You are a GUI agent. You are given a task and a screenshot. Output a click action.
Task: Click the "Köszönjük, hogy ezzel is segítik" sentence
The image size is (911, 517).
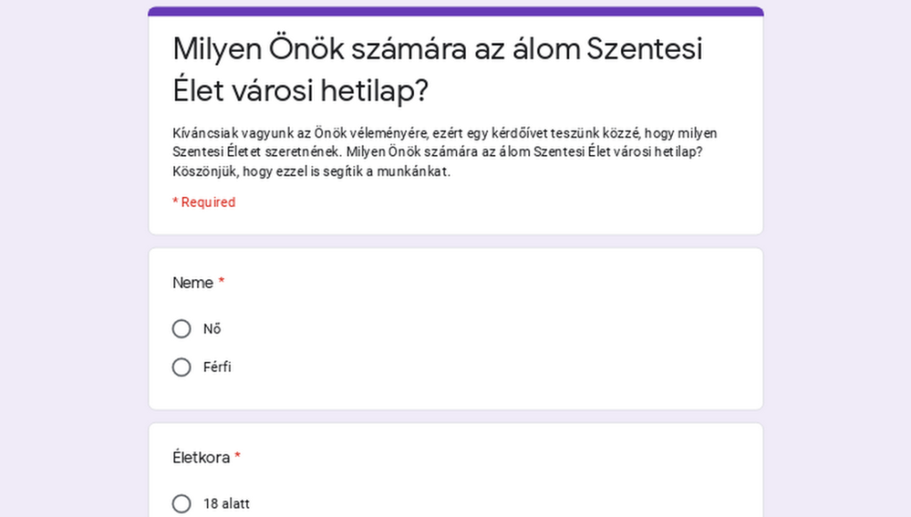pos(311,171)
